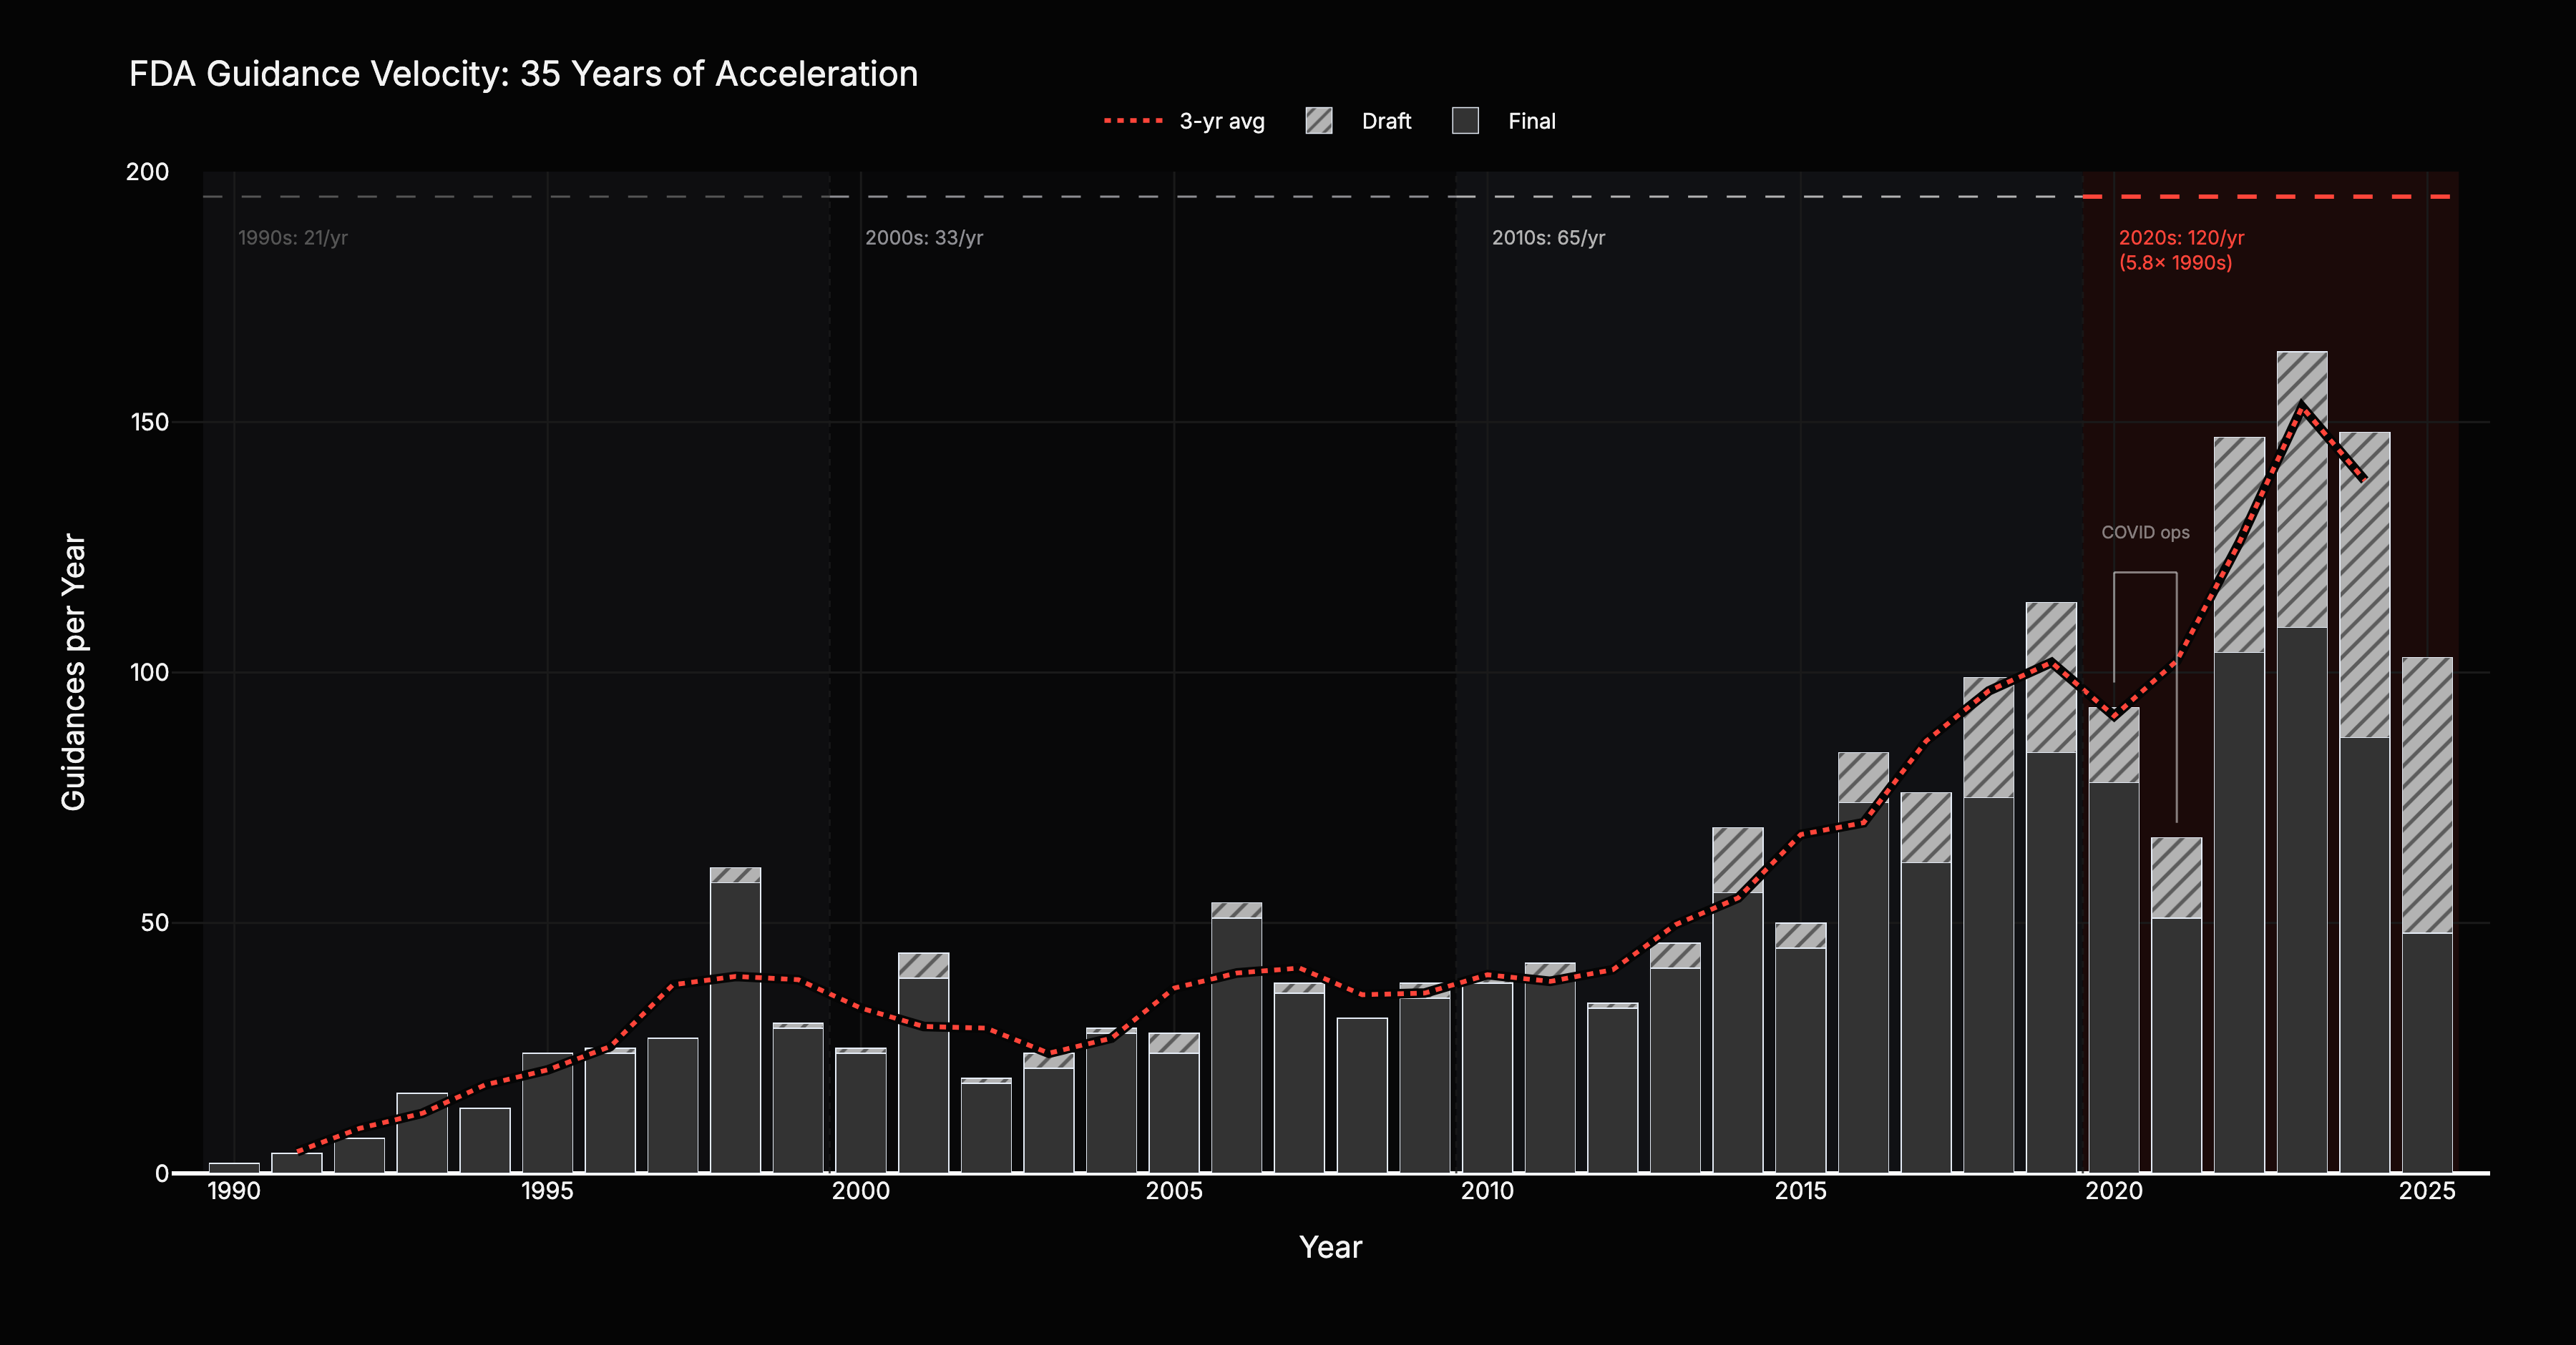The height and width of the screenshot is (1345, 2576).
Task: Click the chart title text
Action: tap(523, 74)
